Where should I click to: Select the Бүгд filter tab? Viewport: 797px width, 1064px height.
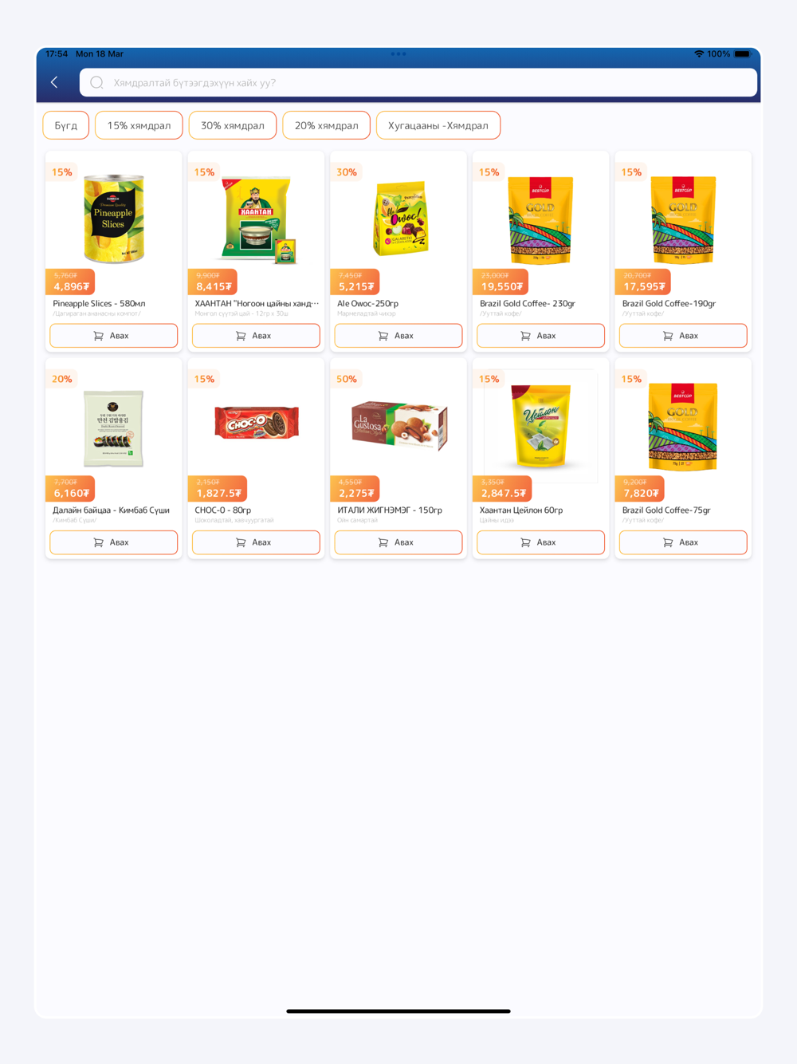[x=66, y=125]
